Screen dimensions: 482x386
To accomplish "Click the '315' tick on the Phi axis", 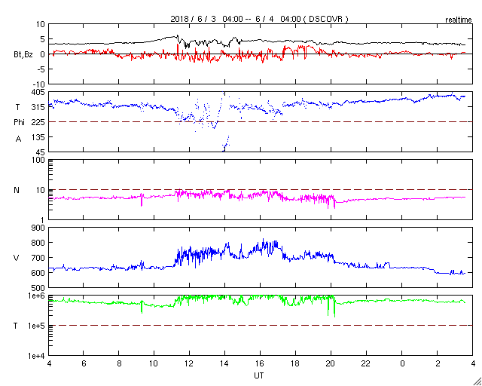I will click(38, 107).
